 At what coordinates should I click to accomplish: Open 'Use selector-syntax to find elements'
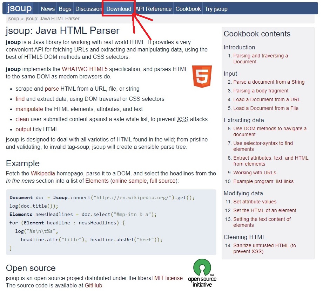click(263, 146)
